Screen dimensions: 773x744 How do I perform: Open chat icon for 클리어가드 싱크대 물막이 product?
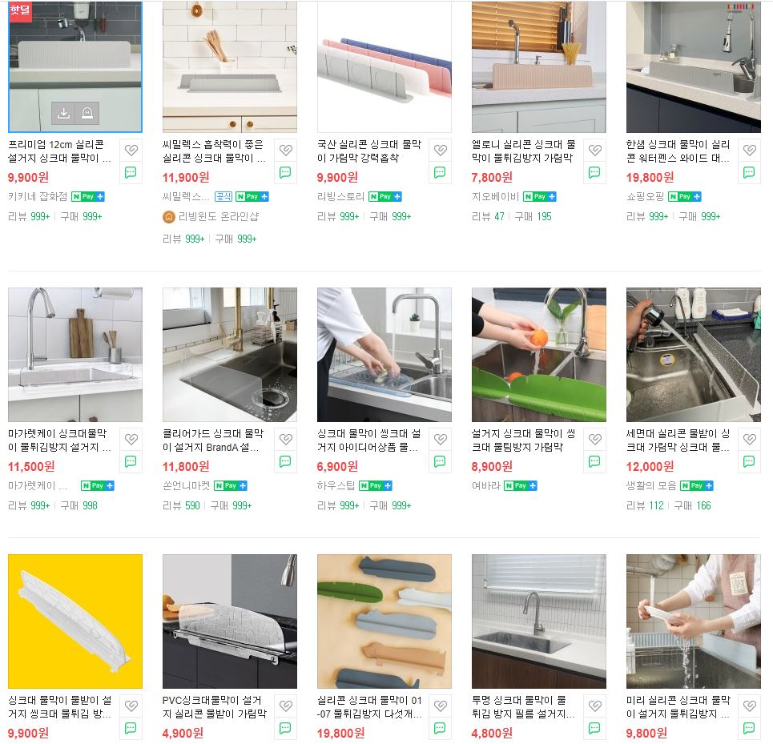click(285, 461)
